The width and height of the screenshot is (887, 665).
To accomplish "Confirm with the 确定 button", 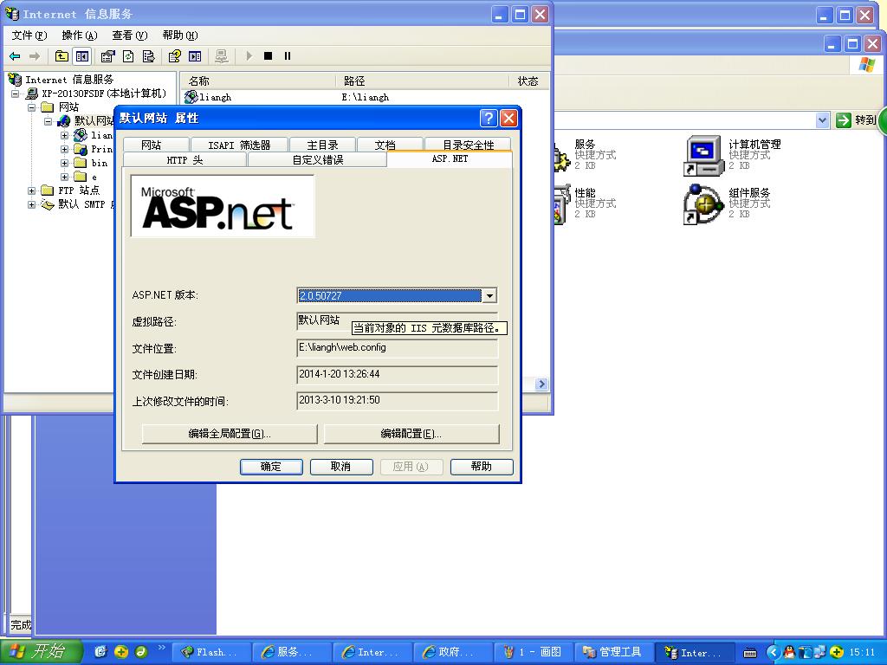I will point(271,467).
